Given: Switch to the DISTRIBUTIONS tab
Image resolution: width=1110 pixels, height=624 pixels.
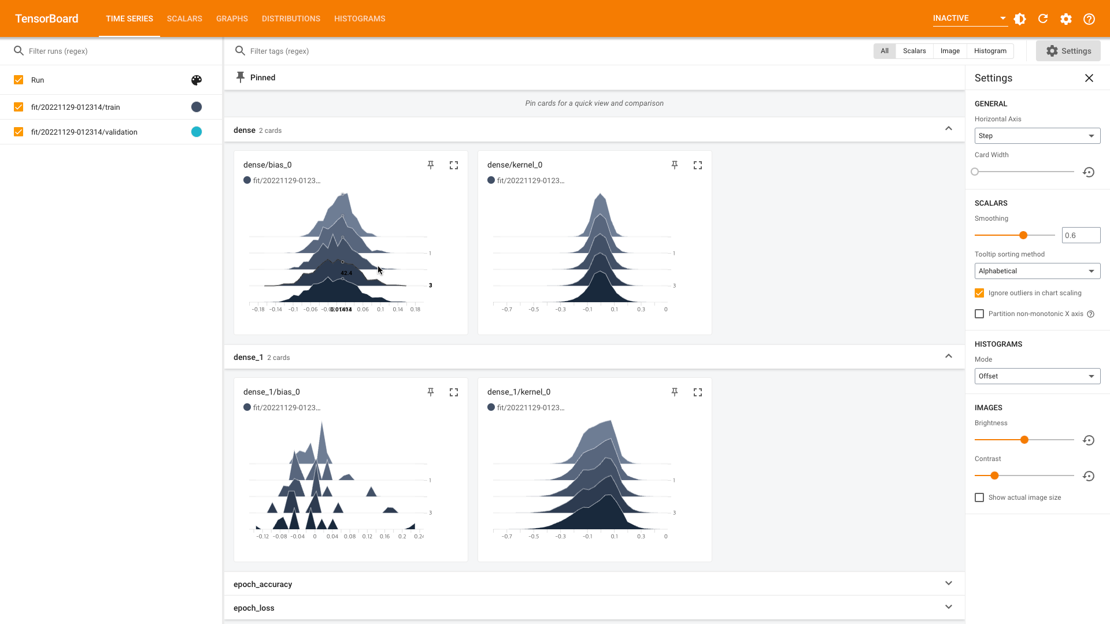Looking at the screenshot, I should 291,18.
